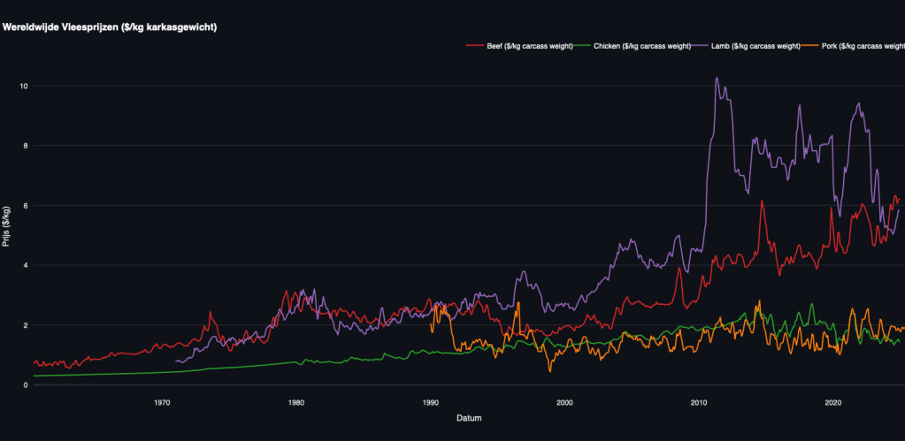Click the Datum x-axis title
This screenshot has height=441, width=905.
pos(470,417)
